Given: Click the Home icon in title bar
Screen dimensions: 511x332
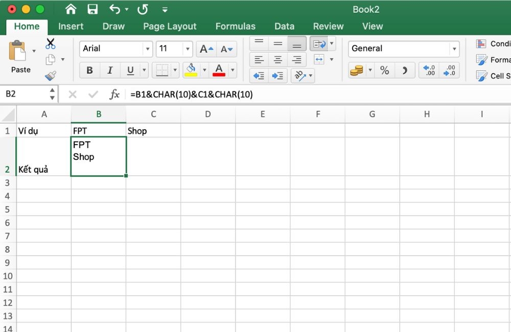Looking at the screenshot, I should click(x=71, y=9).
